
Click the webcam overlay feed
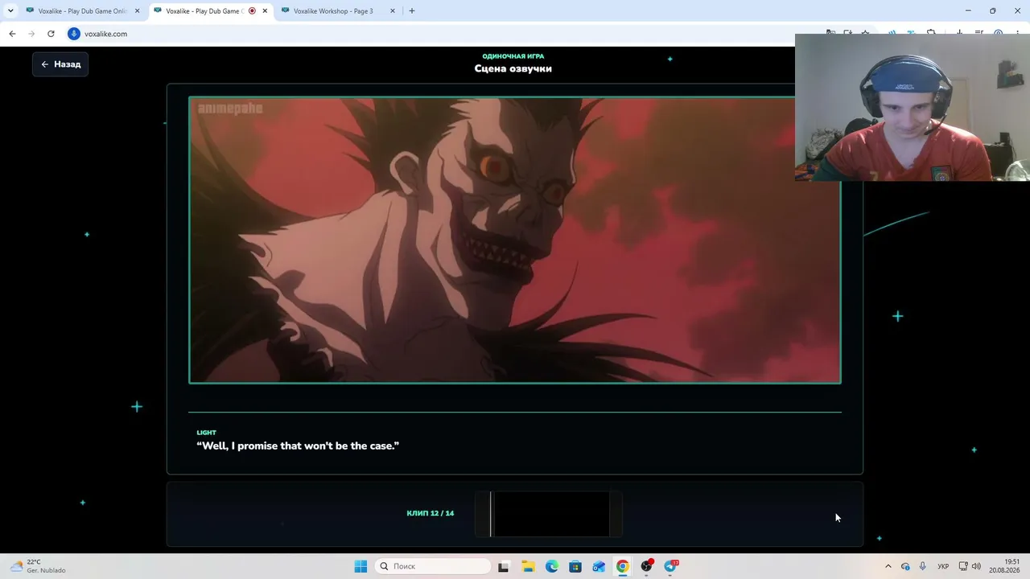click(x=913, y=108)
